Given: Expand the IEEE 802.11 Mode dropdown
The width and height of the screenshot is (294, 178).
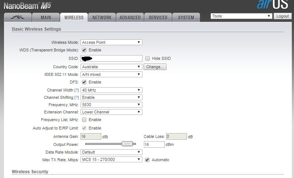Looking at the screenshot, I should click(111, 74).
